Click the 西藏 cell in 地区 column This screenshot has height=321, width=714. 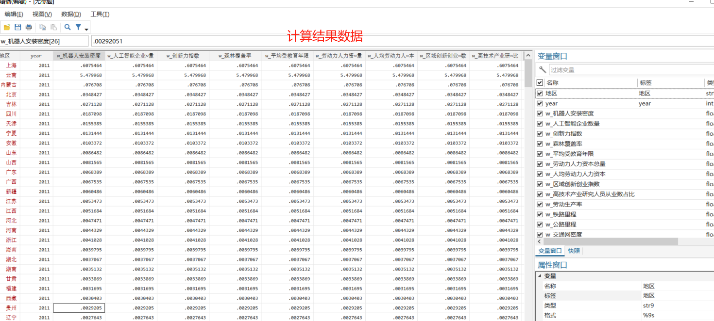[x=11, y=298]
